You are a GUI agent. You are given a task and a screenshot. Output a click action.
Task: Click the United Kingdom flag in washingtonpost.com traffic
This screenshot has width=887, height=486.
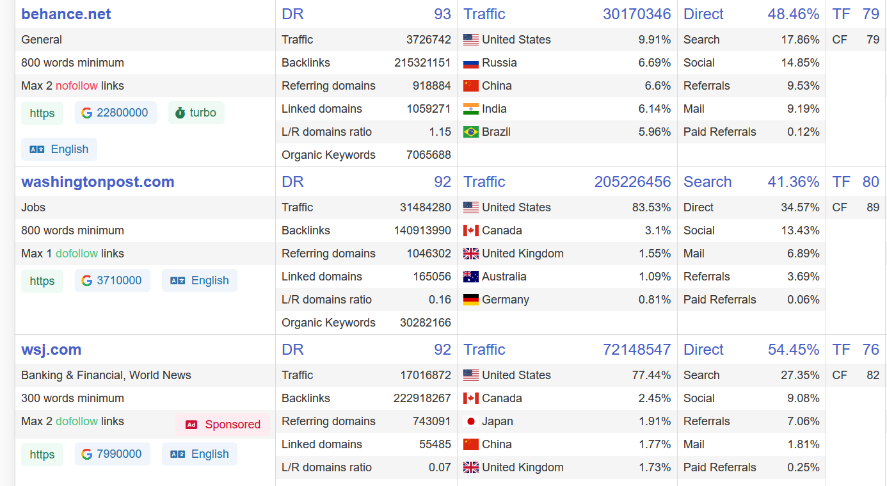click(x=471, y=254)
